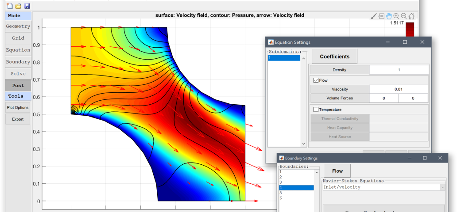Switch to Equation mode
Image resolution: width=457 pixels, height=212 pixels.
click(x=18, y=50)
